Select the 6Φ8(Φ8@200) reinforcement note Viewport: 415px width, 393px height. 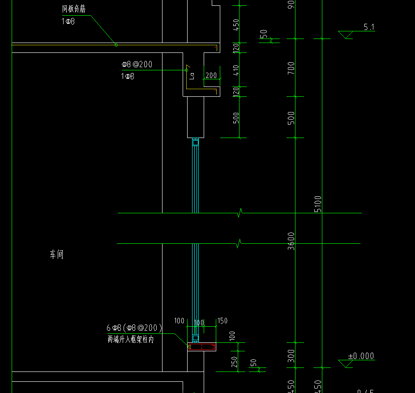click(134, 328)
